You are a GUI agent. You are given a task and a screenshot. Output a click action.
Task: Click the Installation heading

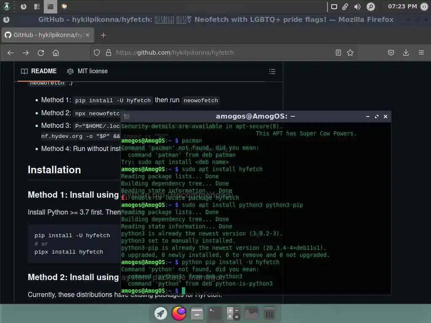point(54,170)
